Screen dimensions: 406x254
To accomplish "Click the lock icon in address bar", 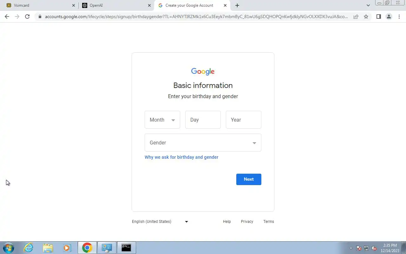I will point(40,17).
